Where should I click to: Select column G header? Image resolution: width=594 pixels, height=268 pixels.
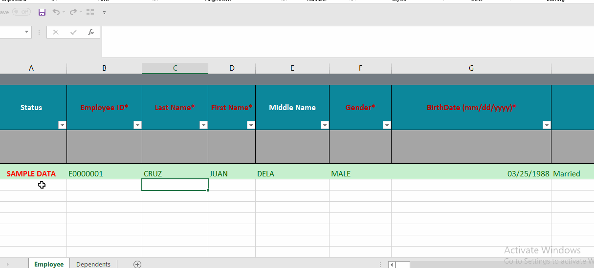pyautogui.click(x=471, y=68)
